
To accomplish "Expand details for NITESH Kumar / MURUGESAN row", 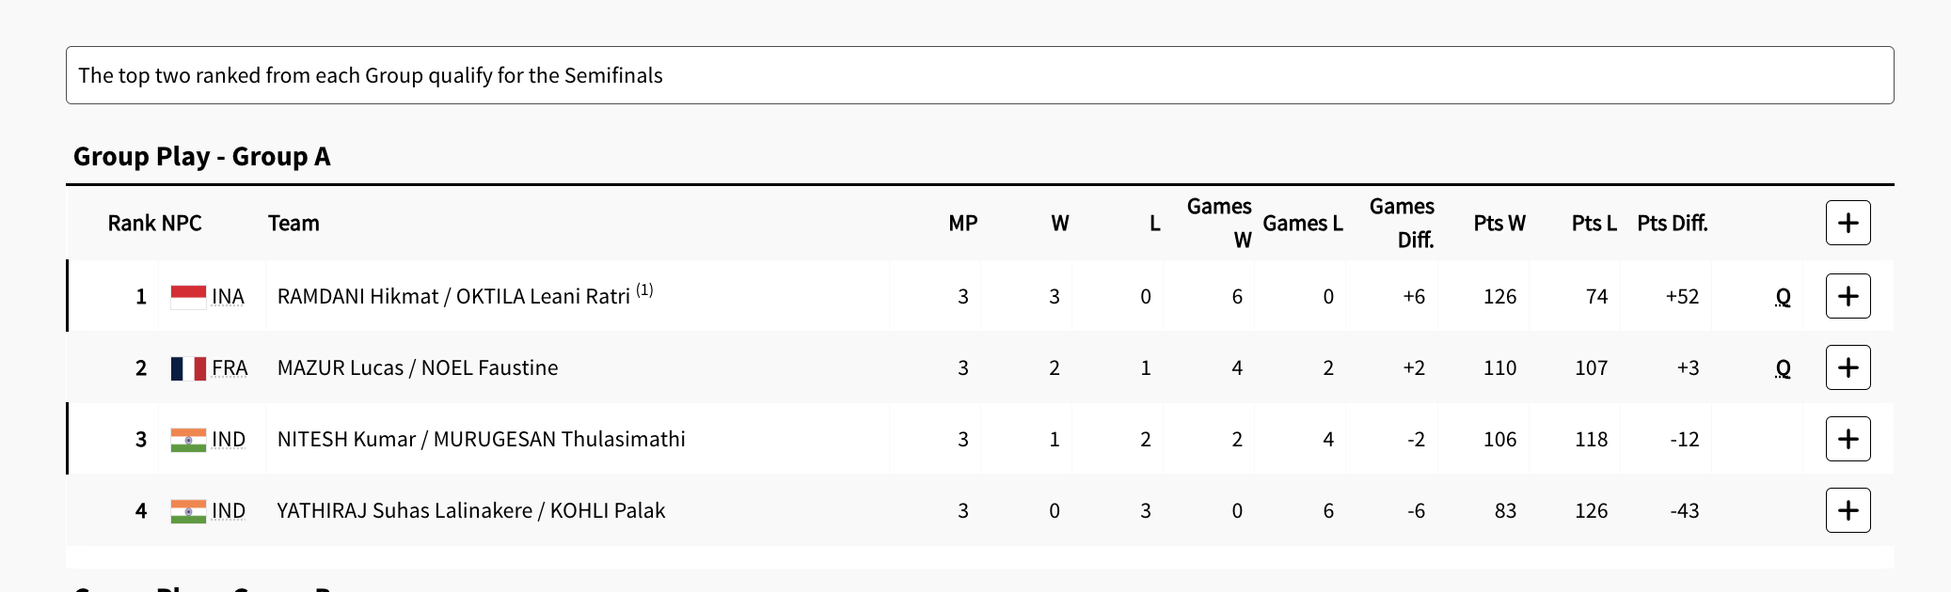I will pos(1848,439).
